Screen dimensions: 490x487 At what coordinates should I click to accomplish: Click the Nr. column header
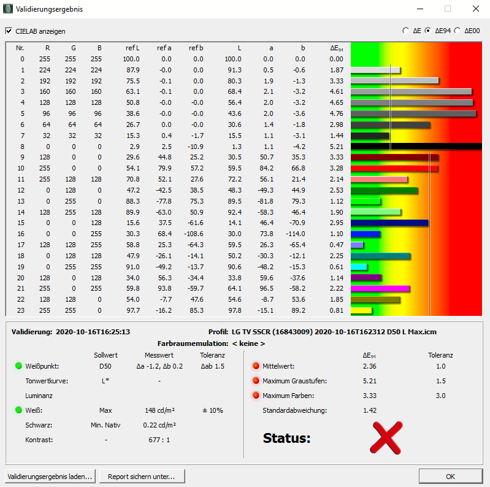point(20,48)
